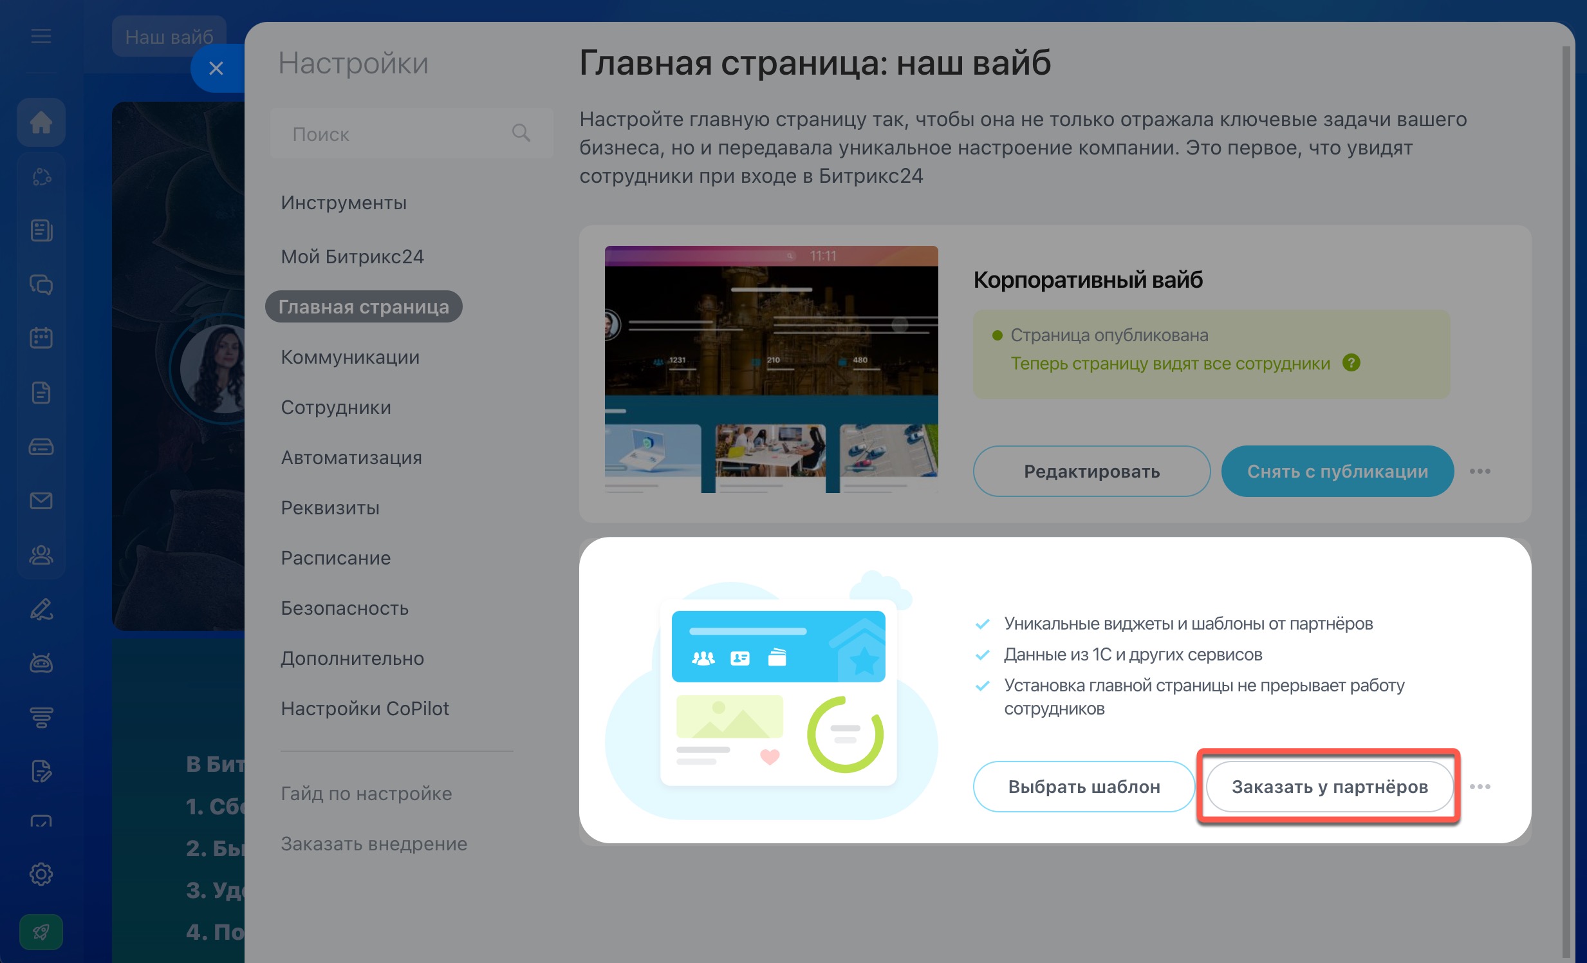Image resolution: width=1587 pixels, height=963 pixels.
Task: Follow the Заказать внедрение link
Action: click(374, 844)
